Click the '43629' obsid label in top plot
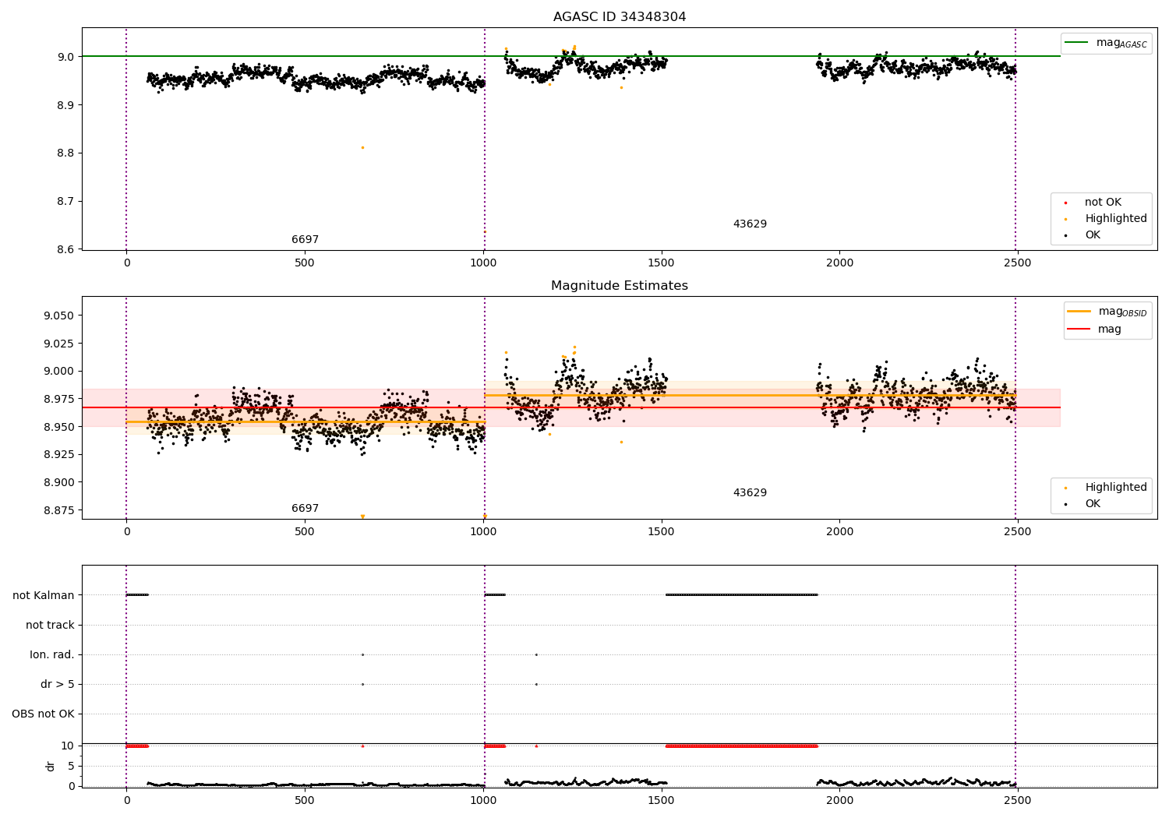The image size is (1169, 818). pos(750,224)
